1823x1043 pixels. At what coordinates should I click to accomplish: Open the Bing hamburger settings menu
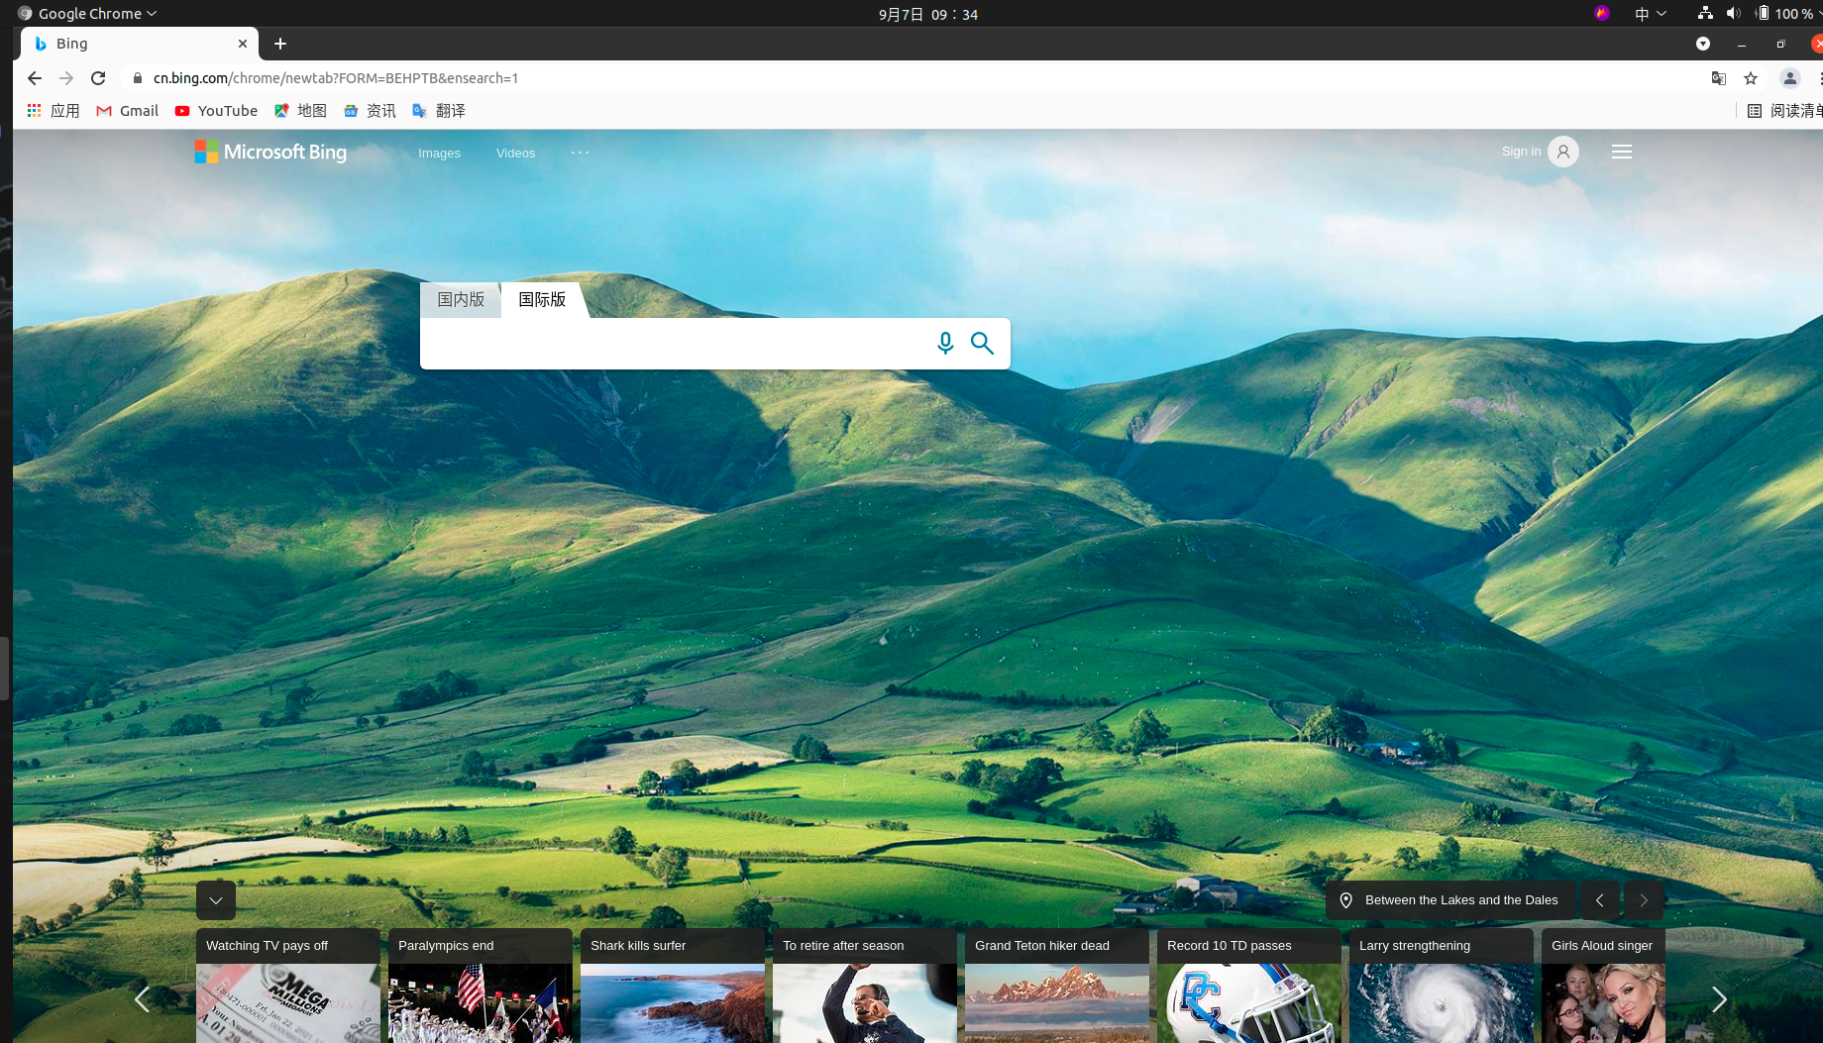tap(1622, 152)
